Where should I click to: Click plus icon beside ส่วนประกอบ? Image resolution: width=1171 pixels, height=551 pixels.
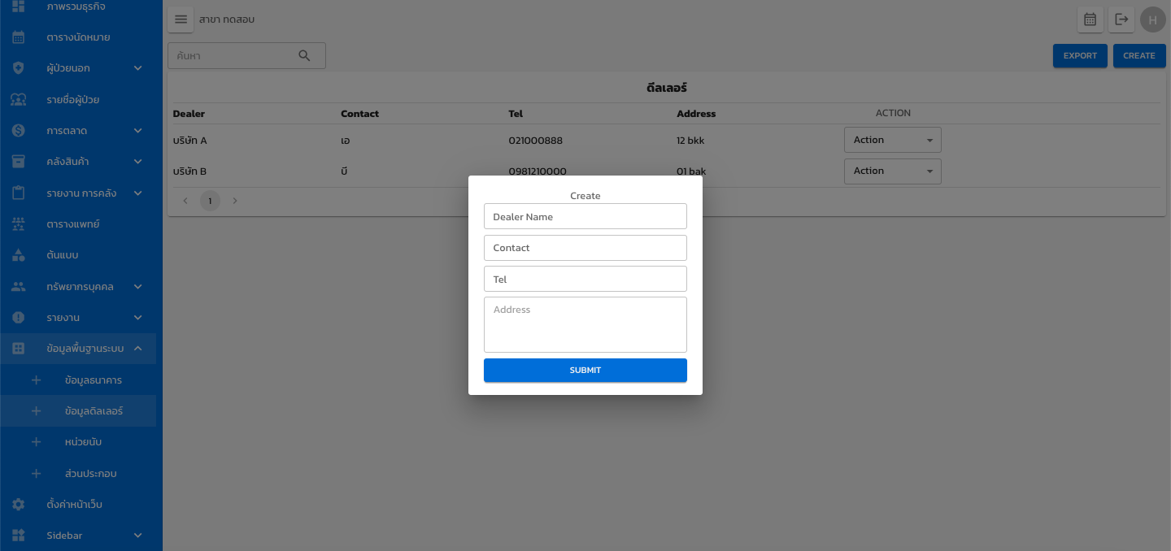(x=36, y=474)
